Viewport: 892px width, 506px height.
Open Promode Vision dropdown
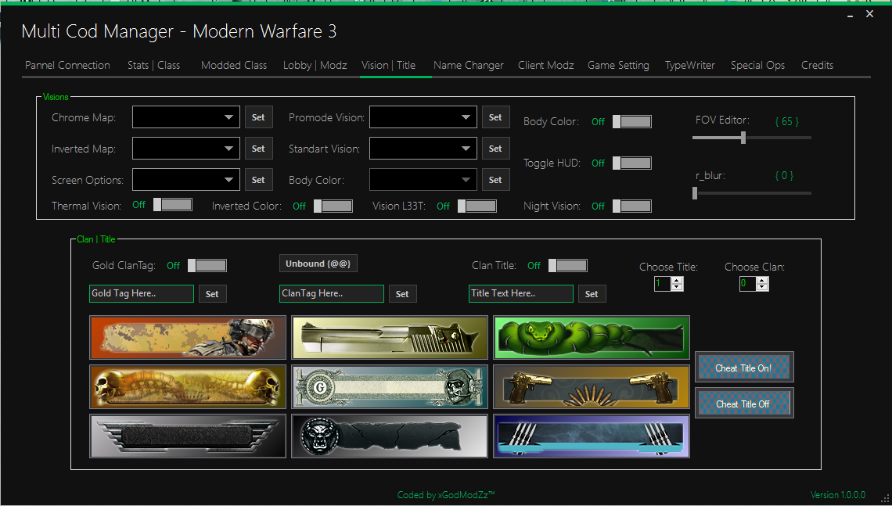point(423,117)
